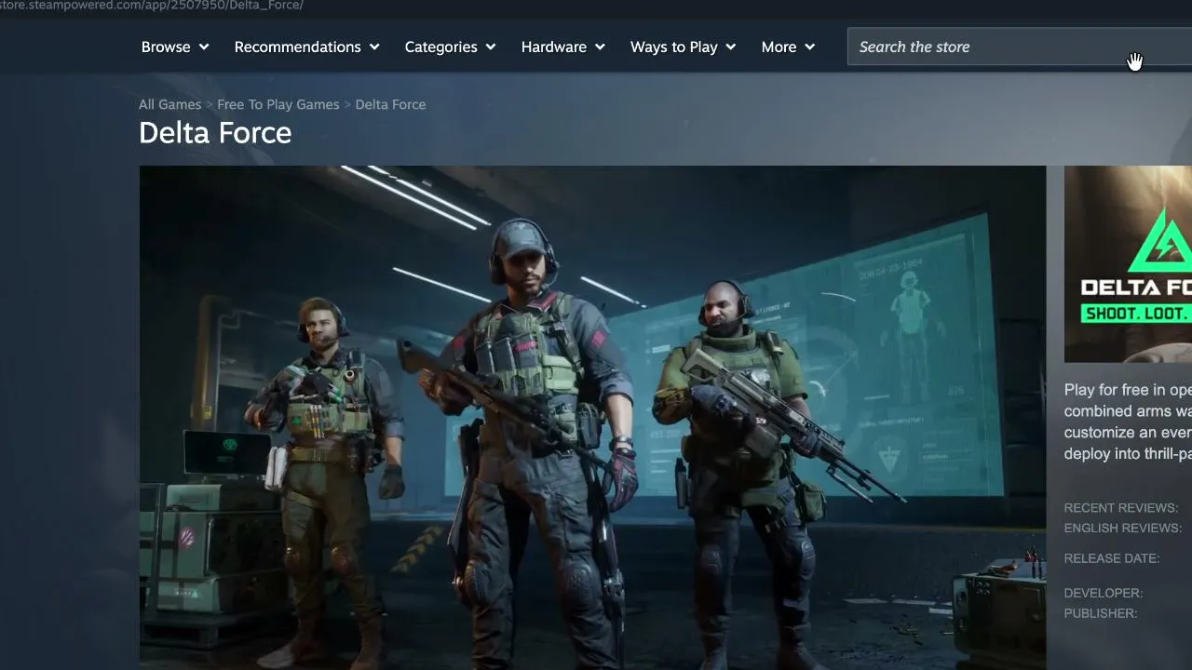Click the RELEASE DATE label
The height and width of the screenshot is (670, 1192).
pos(1112,558)
